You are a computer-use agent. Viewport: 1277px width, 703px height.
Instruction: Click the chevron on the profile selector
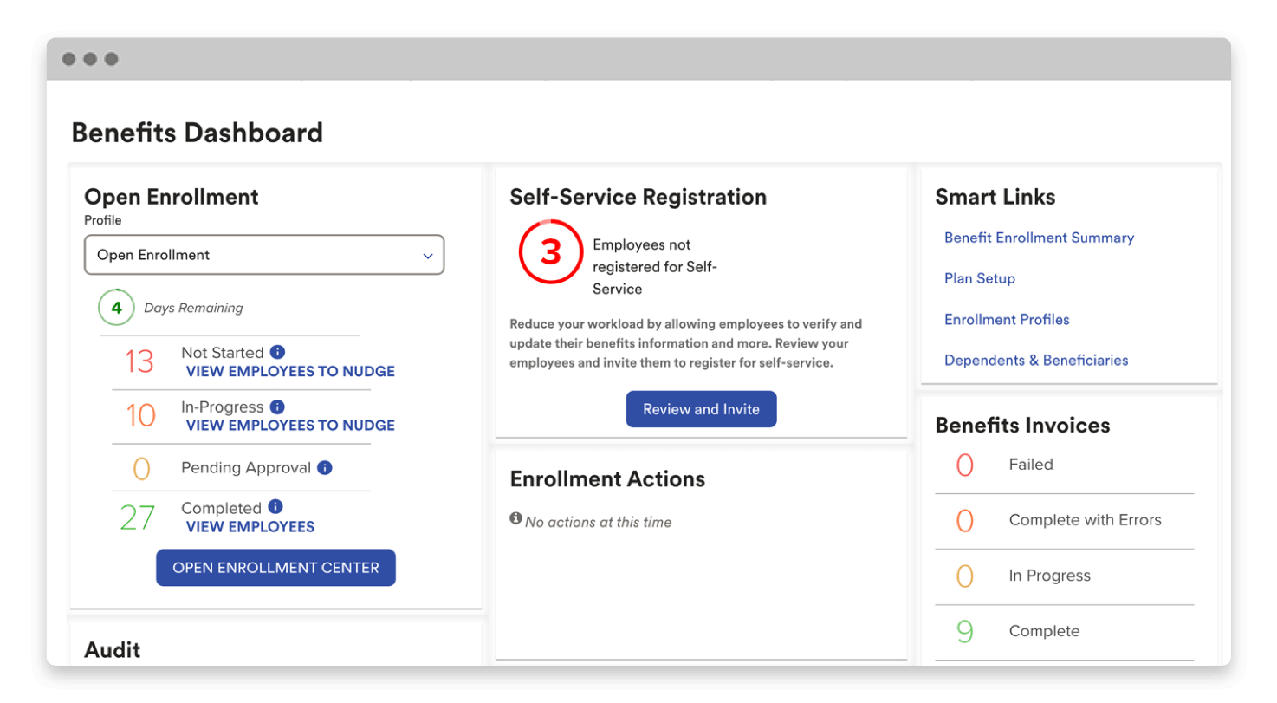coord(427,255)
